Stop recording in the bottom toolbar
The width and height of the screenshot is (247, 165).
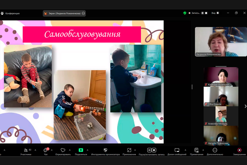pyautogui.click(x=154, y=150)
